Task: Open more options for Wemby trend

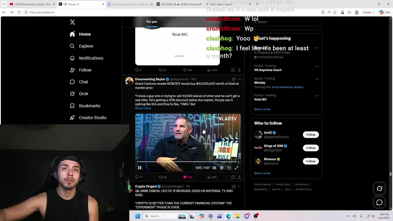Action: 317,79
